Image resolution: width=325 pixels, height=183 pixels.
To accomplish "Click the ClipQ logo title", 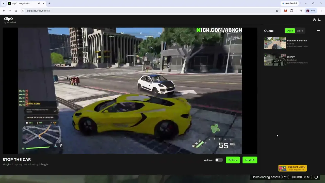I will point(8,19).
